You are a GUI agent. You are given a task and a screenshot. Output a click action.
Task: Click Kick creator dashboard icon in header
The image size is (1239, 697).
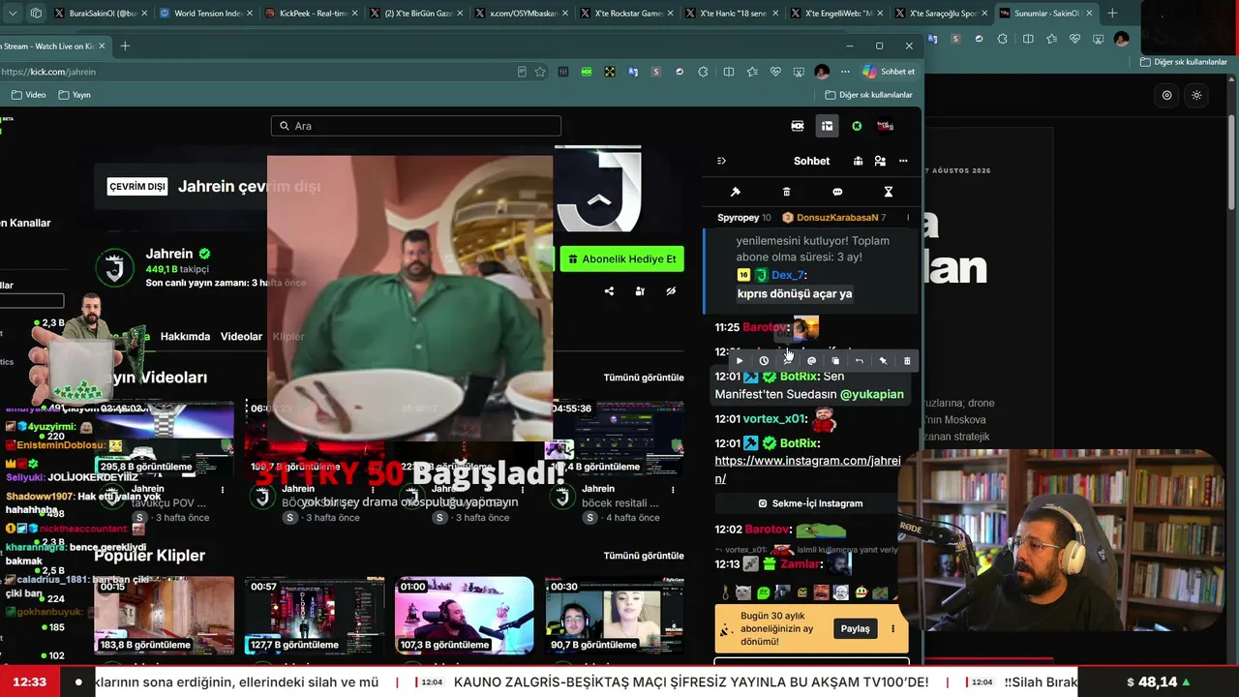[x=827, y=126]
